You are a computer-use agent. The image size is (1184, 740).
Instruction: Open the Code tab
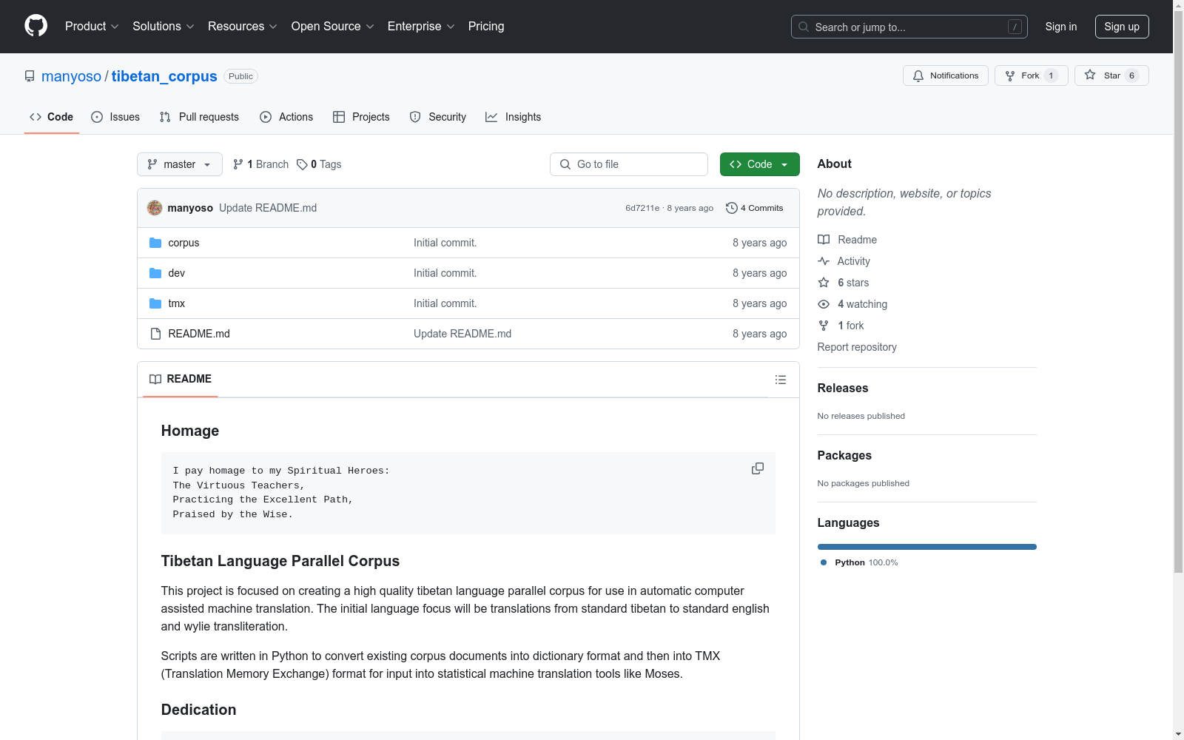[52, 117]
